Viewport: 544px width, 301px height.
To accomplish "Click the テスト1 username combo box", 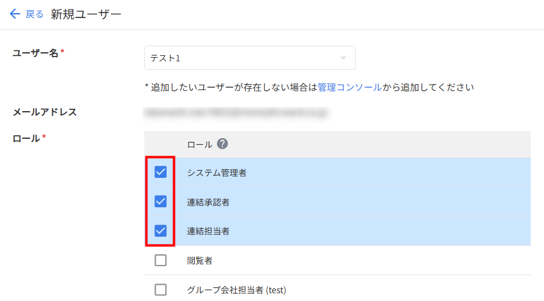I will coord(240,58).
